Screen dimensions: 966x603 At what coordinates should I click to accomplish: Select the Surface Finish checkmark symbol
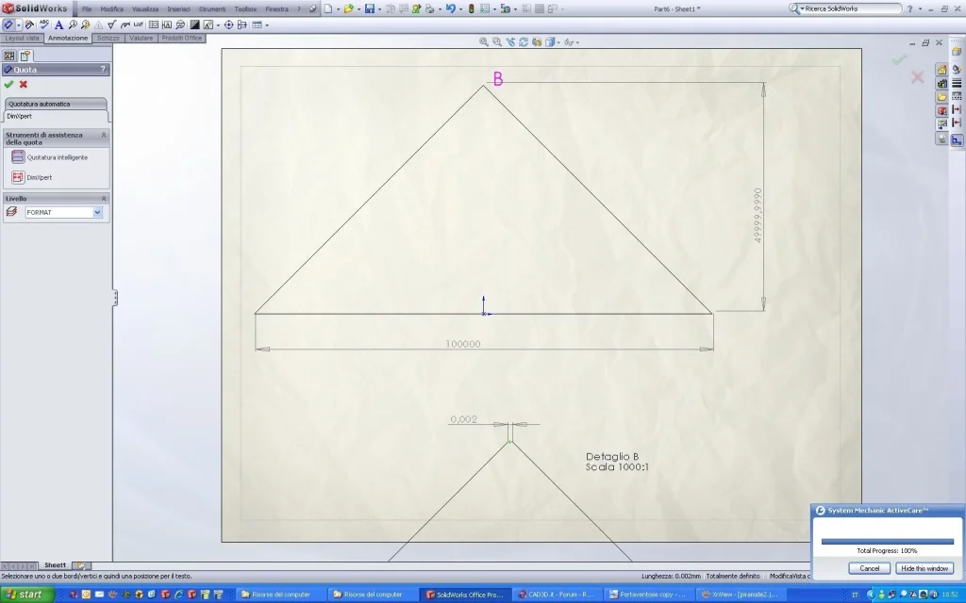click(112, 24)
